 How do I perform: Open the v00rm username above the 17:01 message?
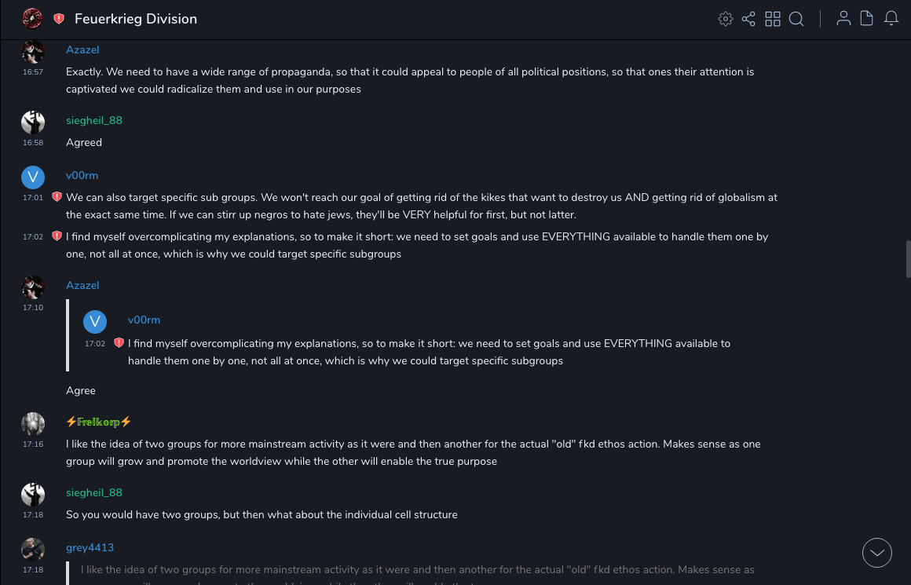click(82, 175)
